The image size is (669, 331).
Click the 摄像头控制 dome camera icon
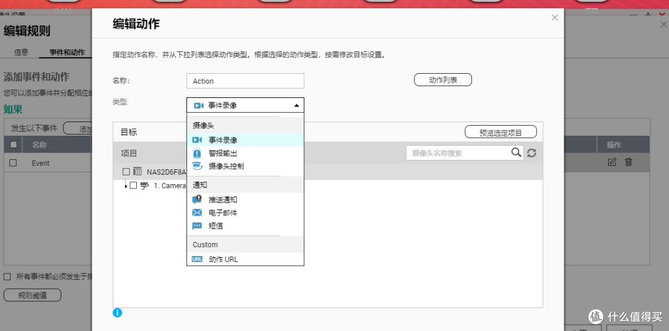click(x=197, y=166)
